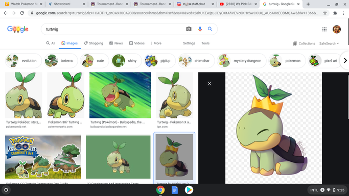View site information via the lock icon
349x196 pixels.
click(x=32, y=13)
